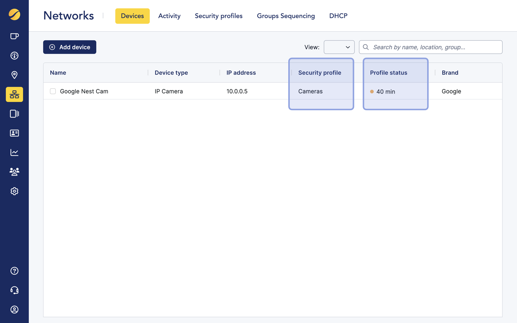517x323 pixels.
Task: Click the device search input field
Action: 434,47
